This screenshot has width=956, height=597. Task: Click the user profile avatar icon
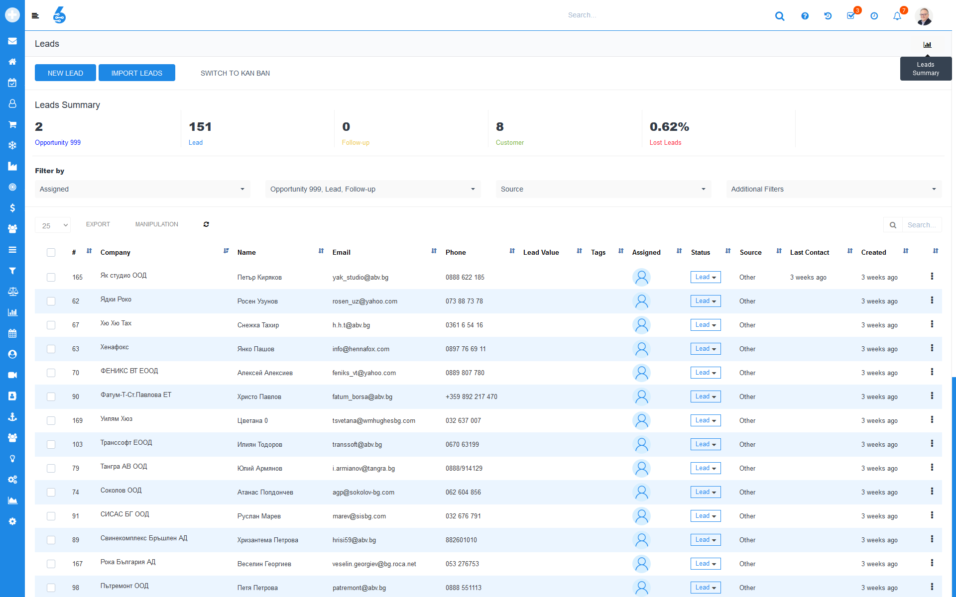pos(924,15)
